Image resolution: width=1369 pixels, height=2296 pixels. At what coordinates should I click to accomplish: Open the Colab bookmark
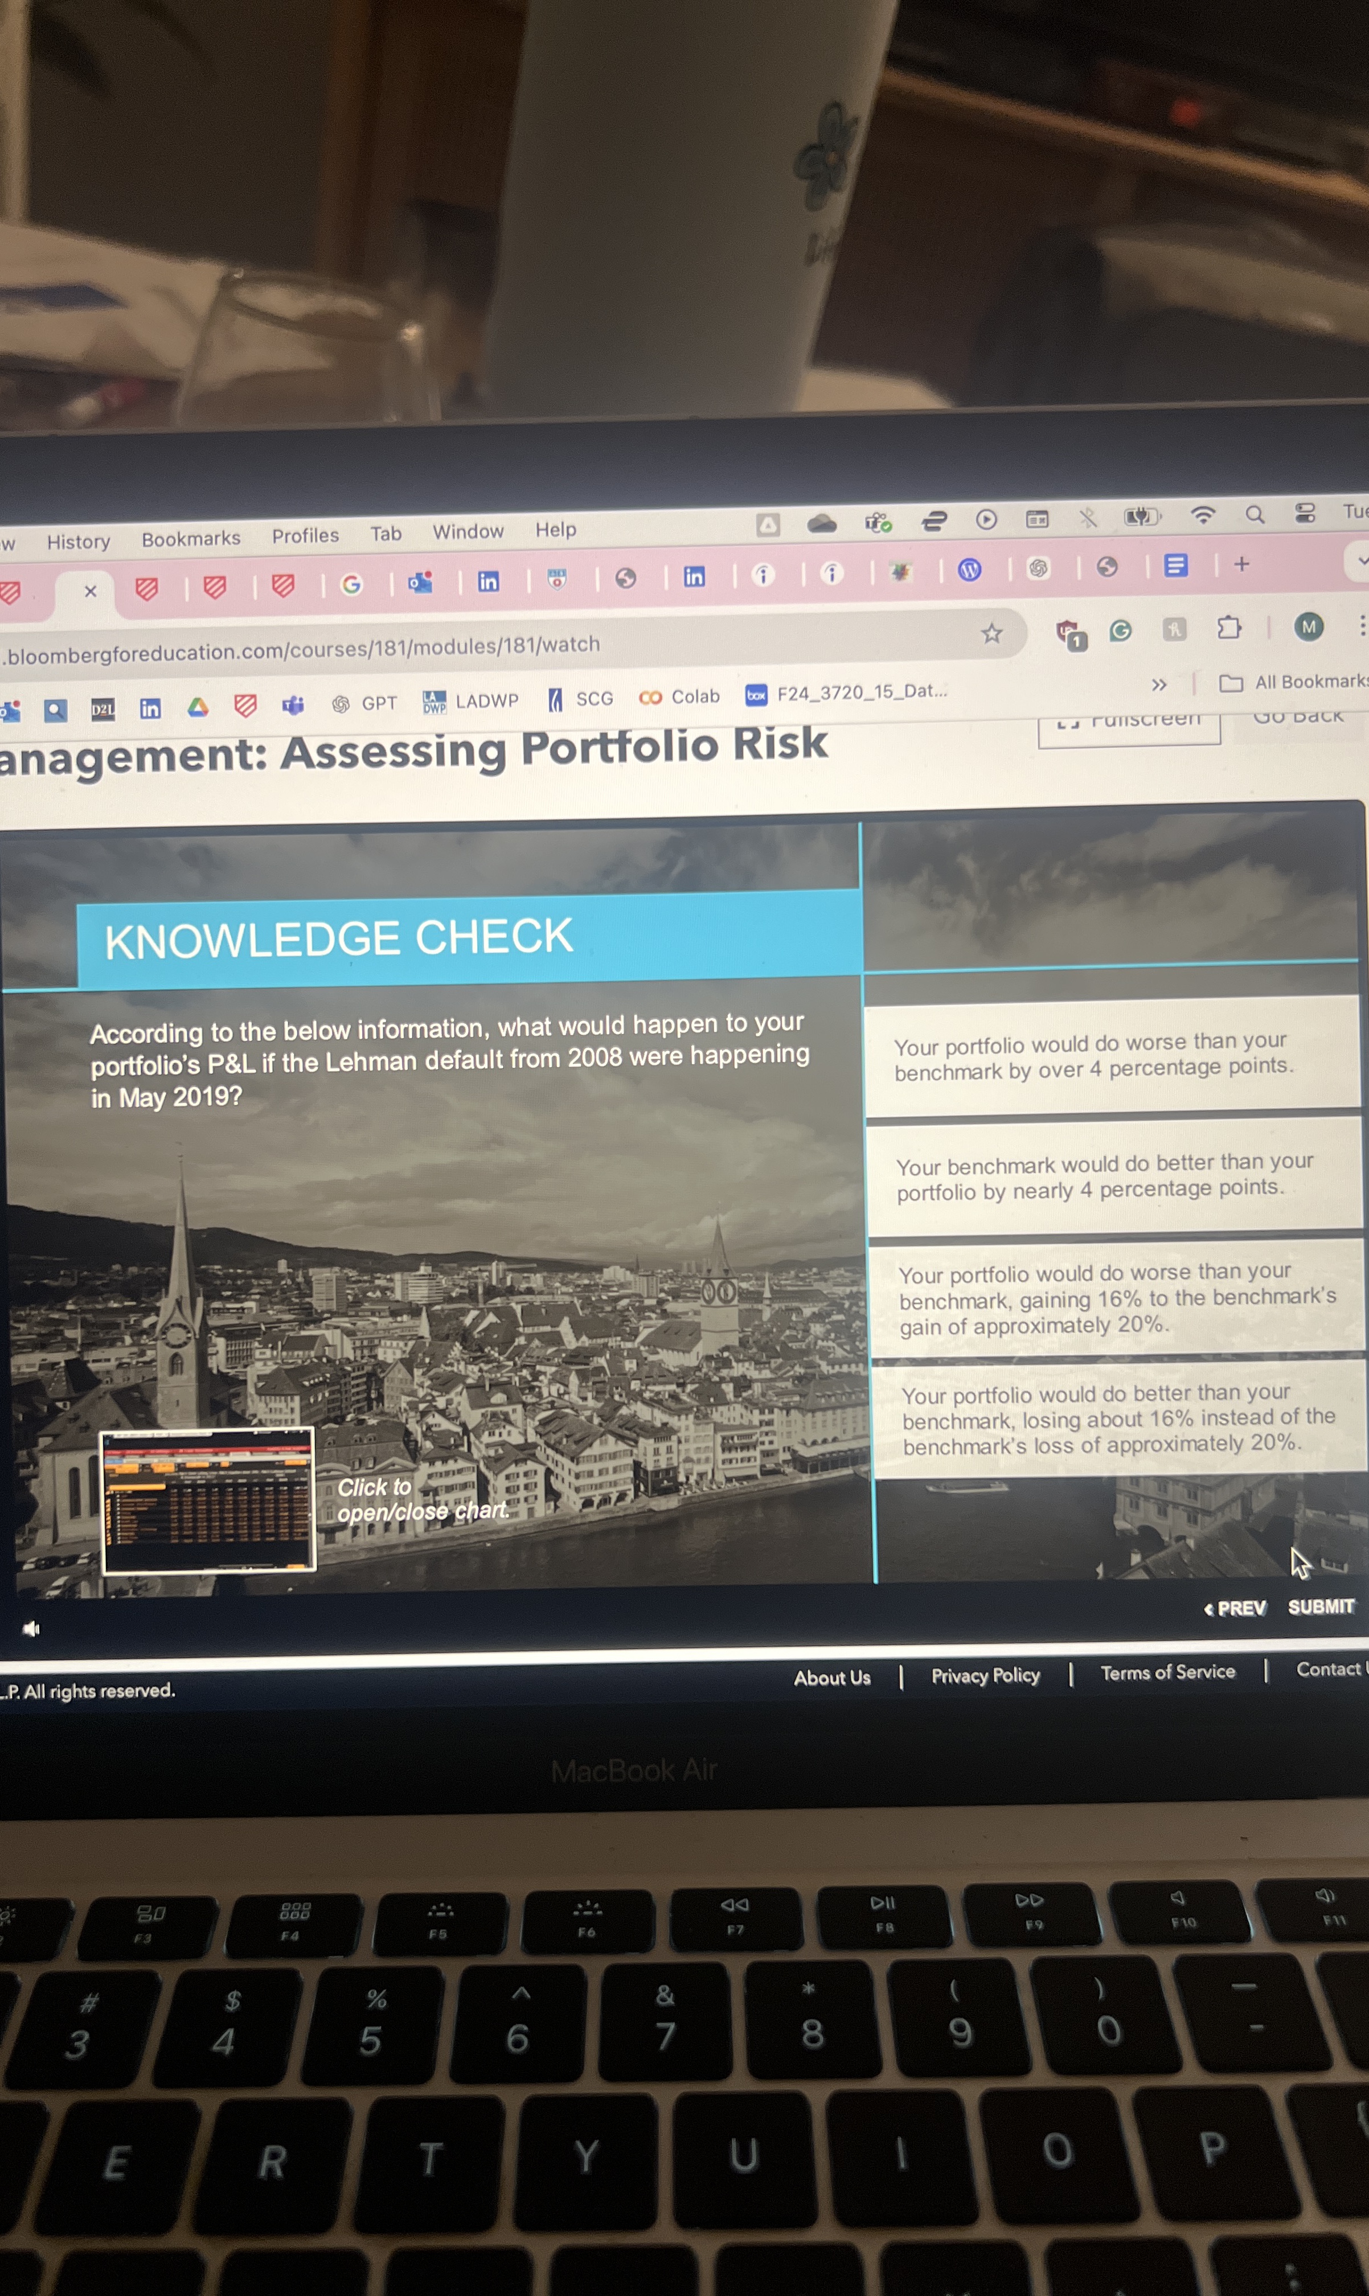(680, 696)
